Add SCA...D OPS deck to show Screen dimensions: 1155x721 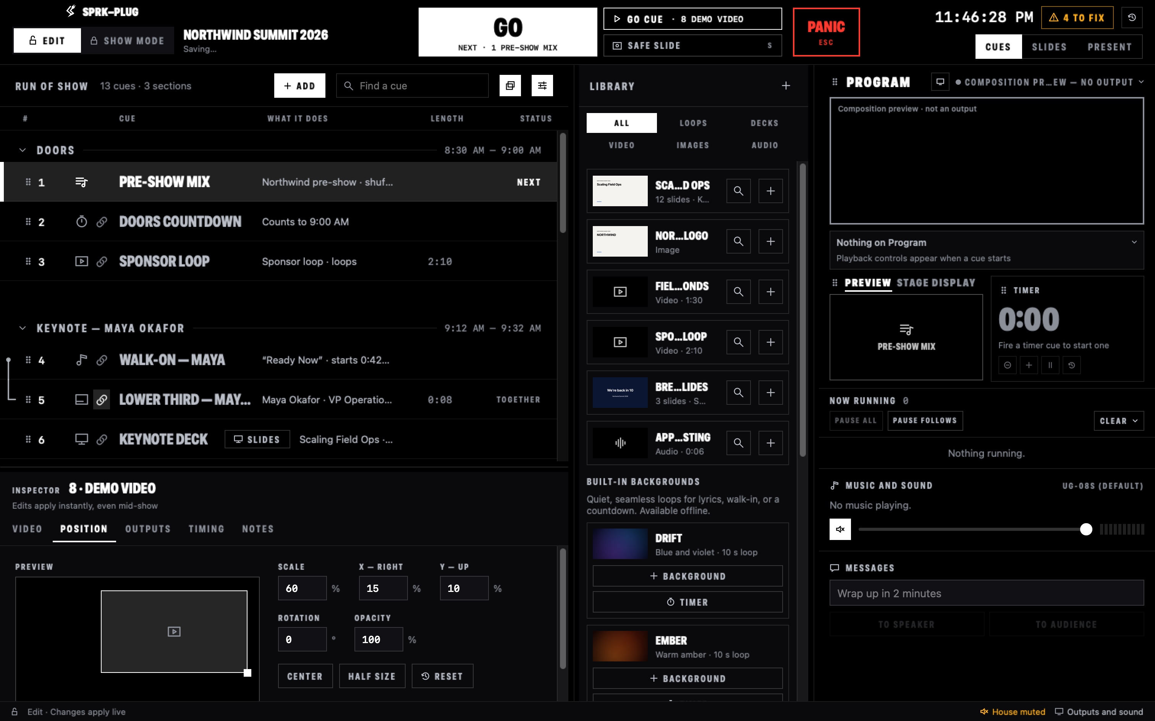click(771, 191)
